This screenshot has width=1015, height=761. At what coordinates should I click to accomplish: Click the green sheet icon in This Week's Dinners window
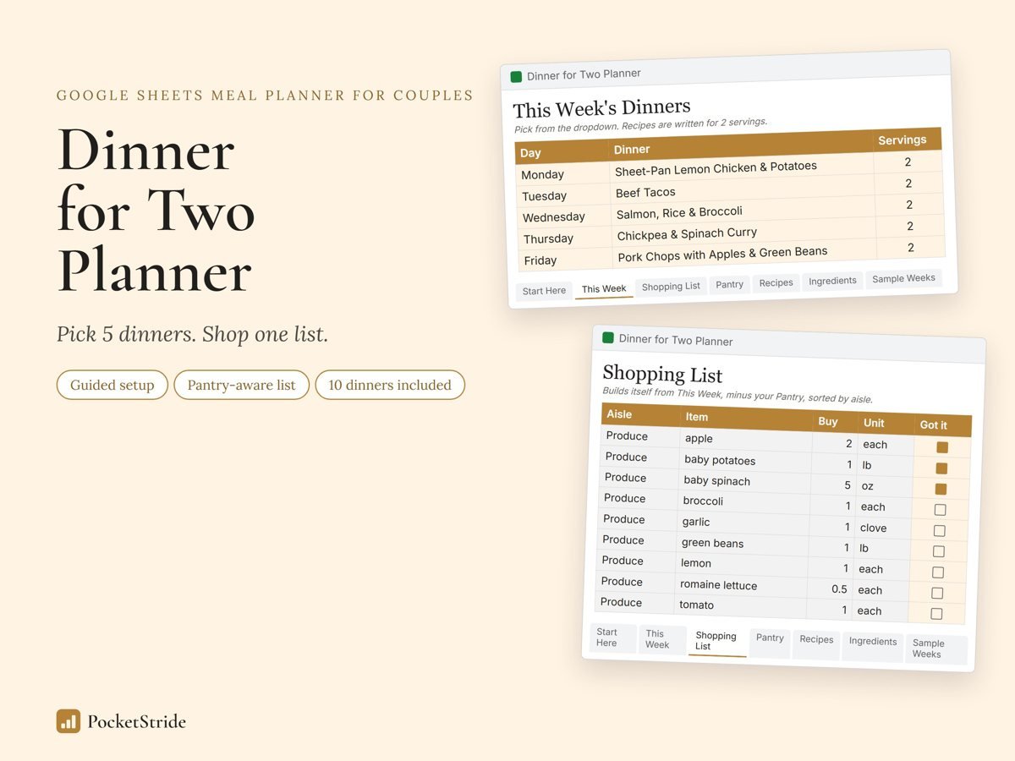pos(516,77)
